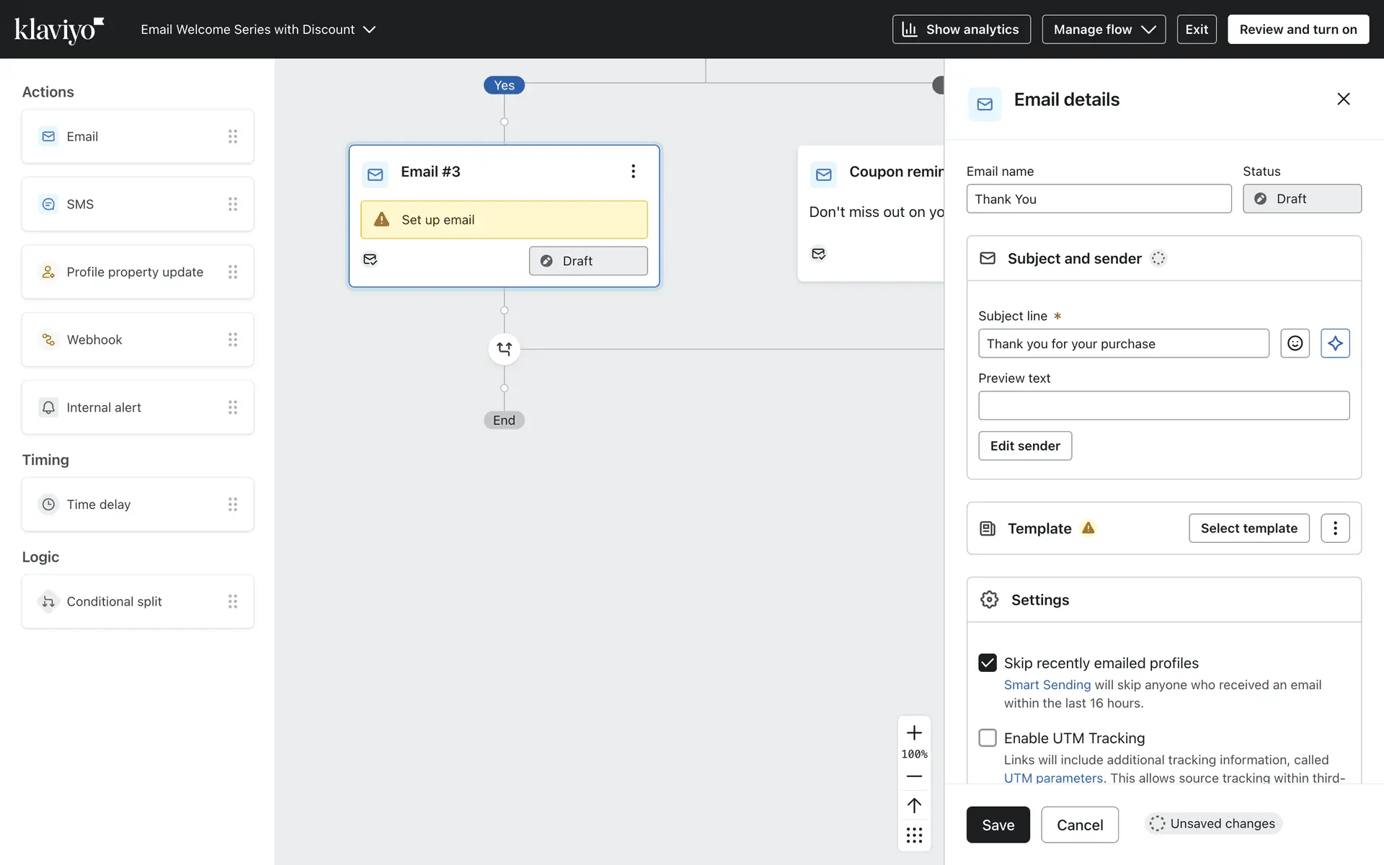1384x865 pixels.
Task: Open the AI subject line assistant sparkle icon
Action: pos(1335,343)
